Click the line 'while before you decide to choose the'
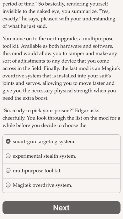 click(45, 126)
